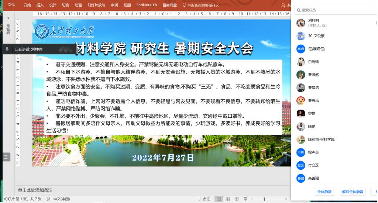Click the 搜索成员 search field
Screen dimensions: 378x203
336,10
